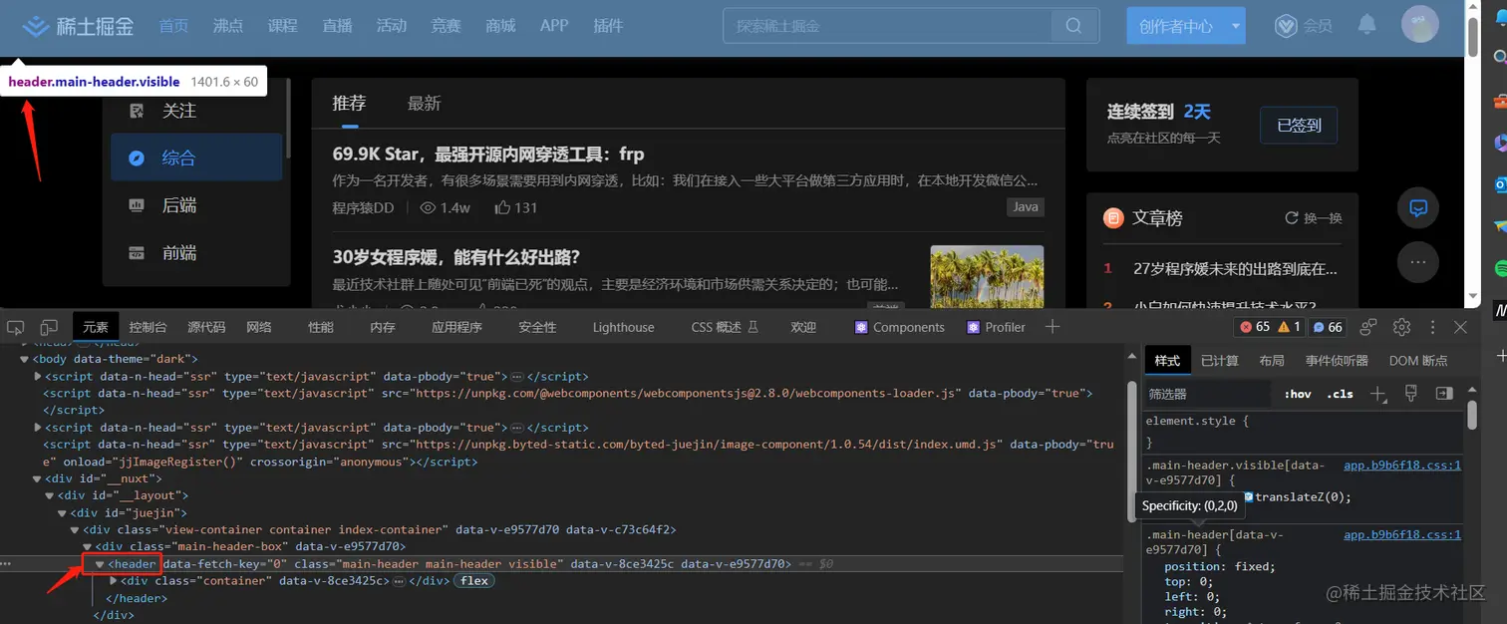The width and height of the screenshot is (1507, 624).
Task: Select the 综合 sidebar category
Action: pos(196,157)
